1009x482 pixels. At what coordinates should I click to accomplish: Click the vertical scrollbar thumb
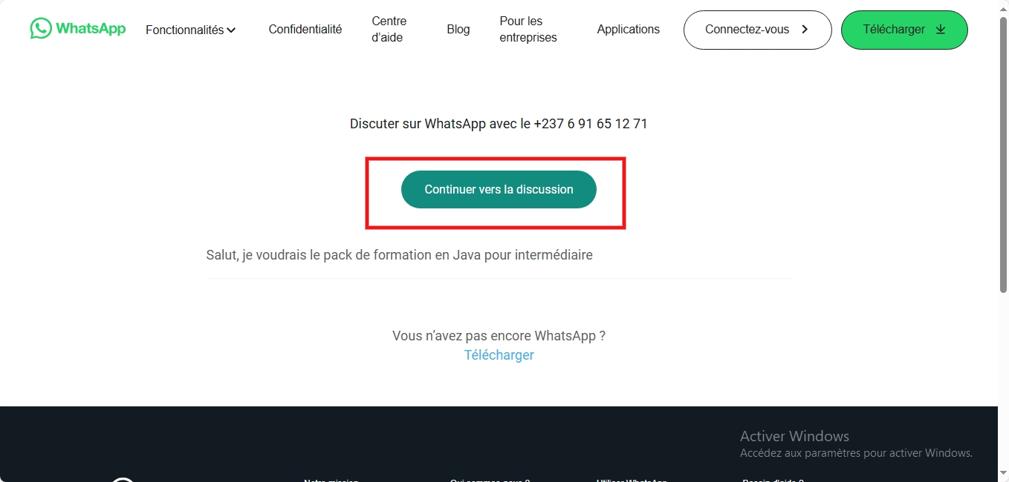[x=1003, y=153]
